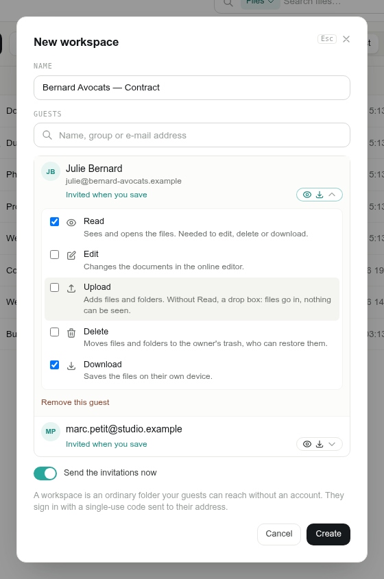
Task: Uncheck the Read permission checkbox
Action: [x=54, y=221]
